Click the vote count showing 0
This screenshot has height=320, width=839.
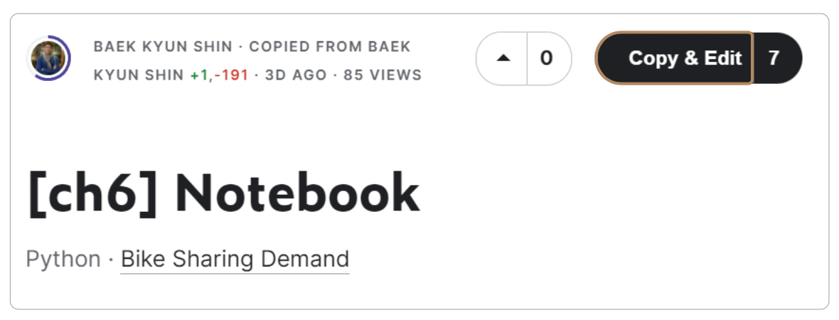tap(546, 58)
